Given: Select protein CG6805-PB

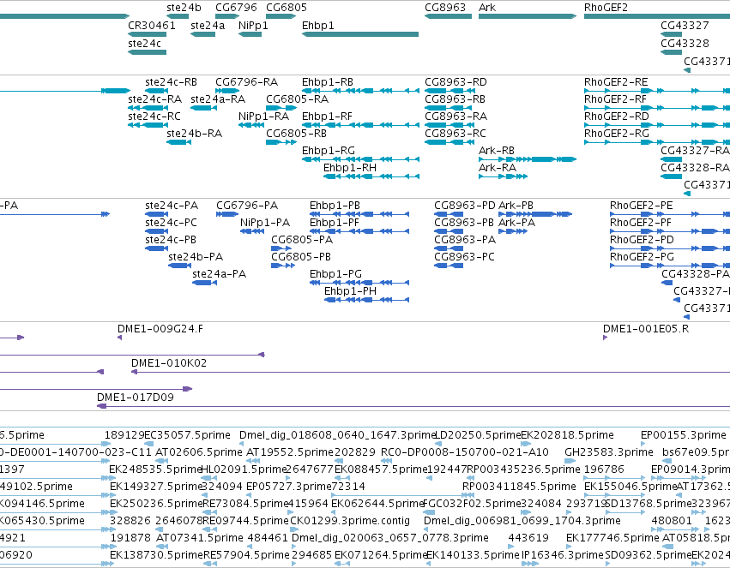Looking at the screenshot, I should pyautogui.click(x=301, y=257).
